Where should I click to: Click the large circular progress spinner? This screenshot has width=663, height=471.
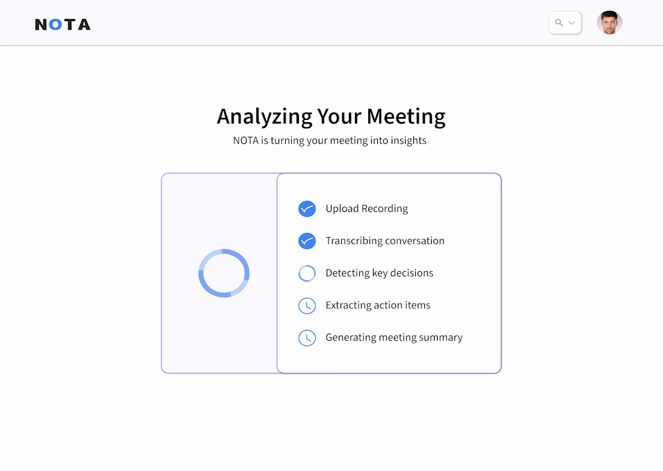(224, 273)
